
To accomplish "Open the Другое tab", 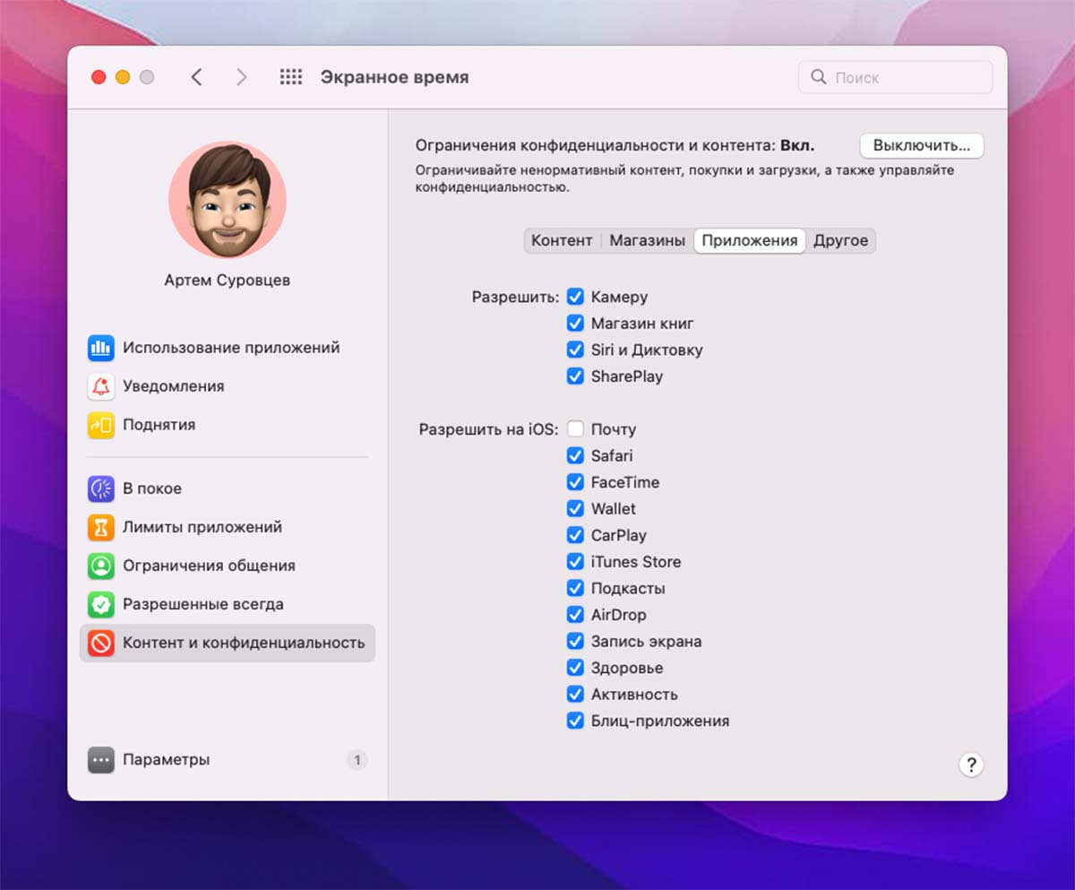I will coord(840,240).
